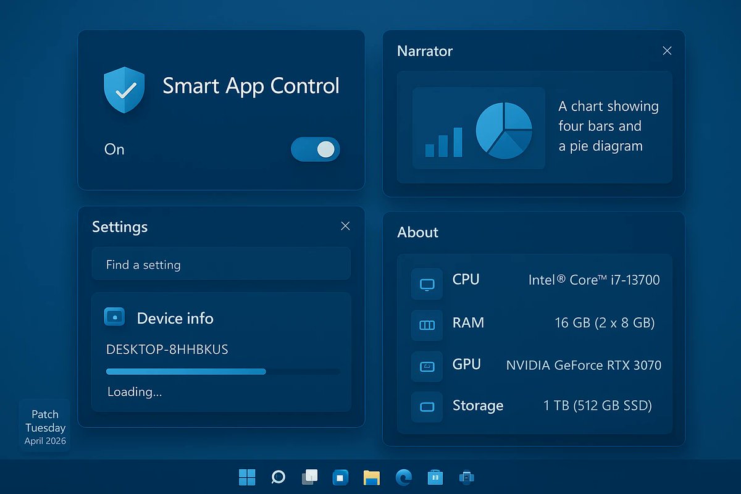Click the RAM label in About

tap(468, 322)
